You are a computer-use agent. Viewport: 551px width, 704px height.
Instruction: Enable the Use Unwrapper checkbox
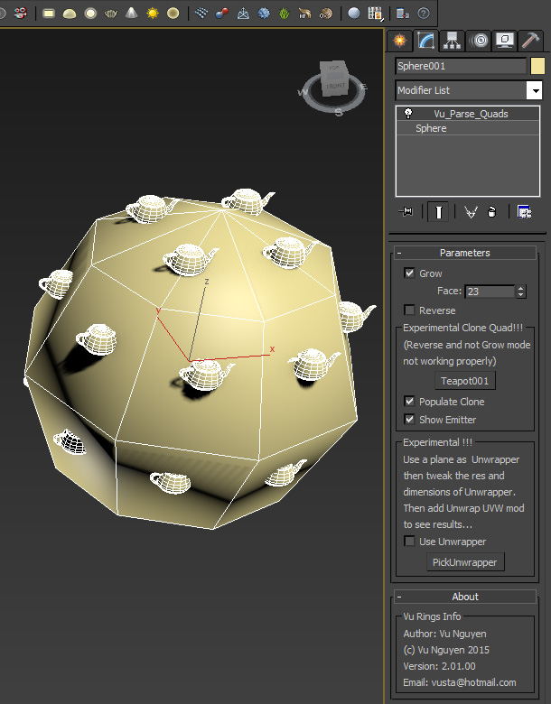point(410,542)
